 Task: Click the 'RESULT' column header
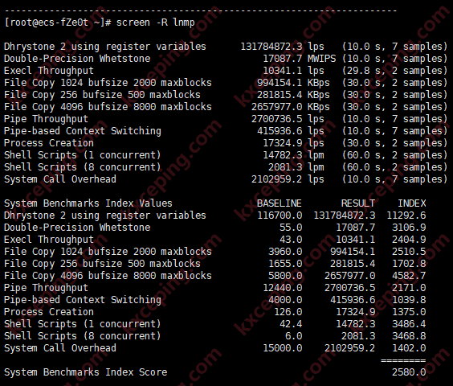(358, 203)
